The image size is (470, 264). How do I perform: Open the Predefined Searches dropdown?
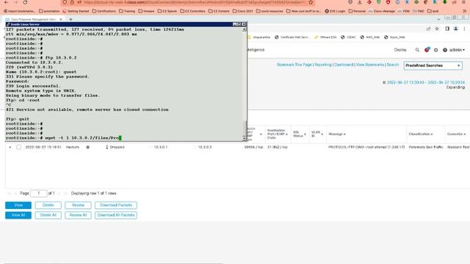[x=433, y=65]
